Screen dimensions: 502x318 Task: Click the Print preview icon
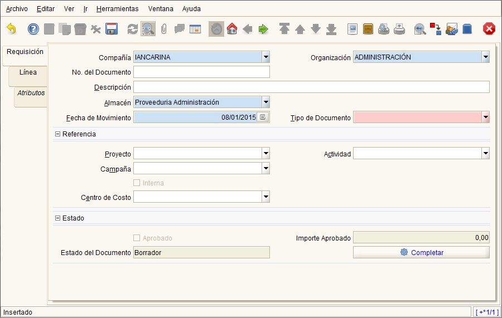384,29
